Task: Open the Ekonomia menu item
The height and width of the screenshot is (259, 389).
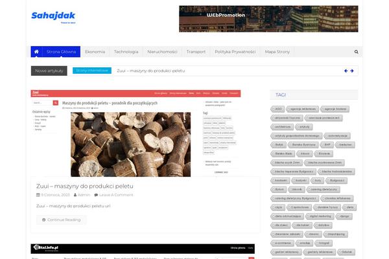Action: click(x=95, y=52)
